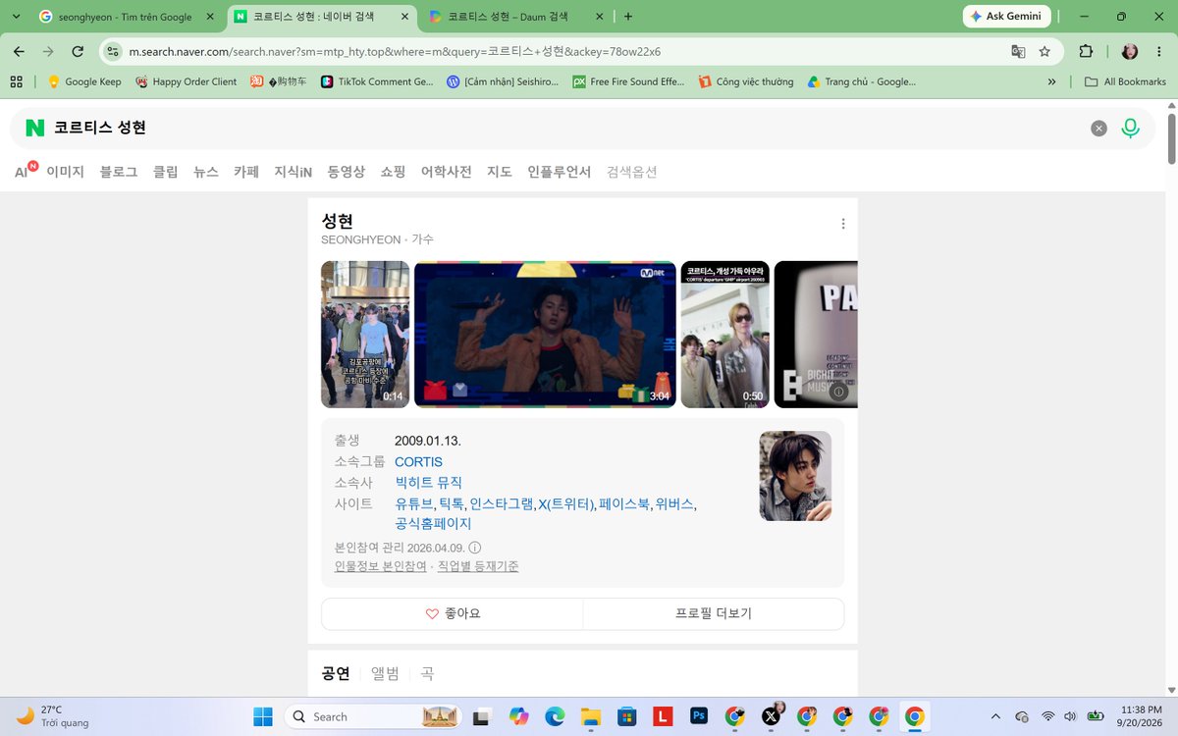Image resolution: width=1178 pixels, height=736 pixels.
Task: Go back in the browser
Action: click(19, 51)
